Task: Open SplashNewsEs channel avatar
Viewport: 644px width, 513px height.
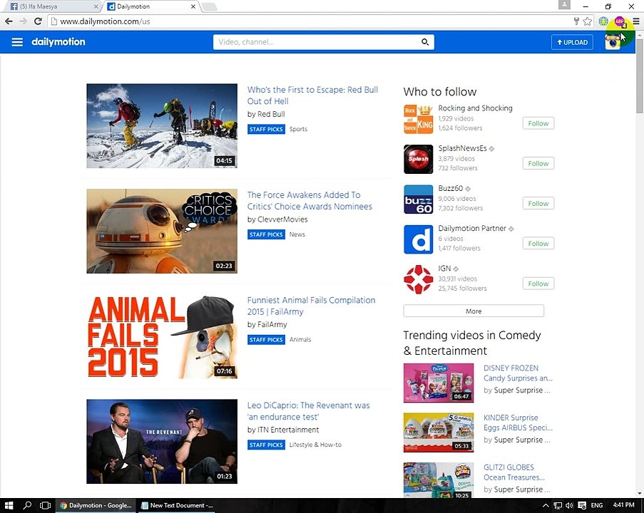Action: pos(418,159)
